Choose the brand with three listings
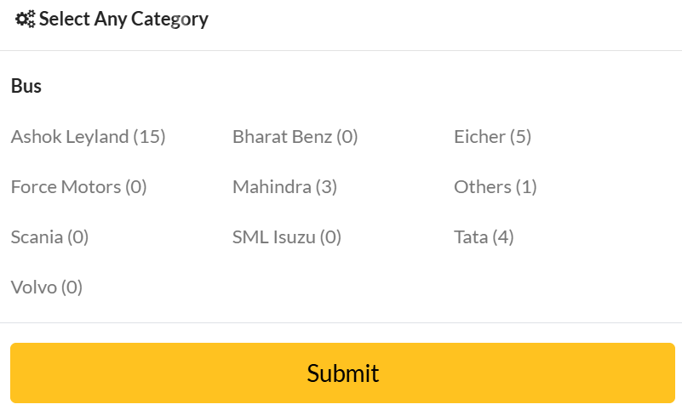682x410 pixels. point(285,187)
